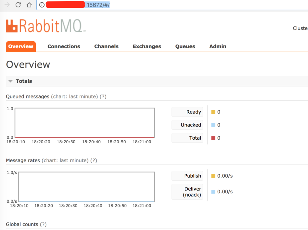Click the page info icon in address bar

click(41, 5)
